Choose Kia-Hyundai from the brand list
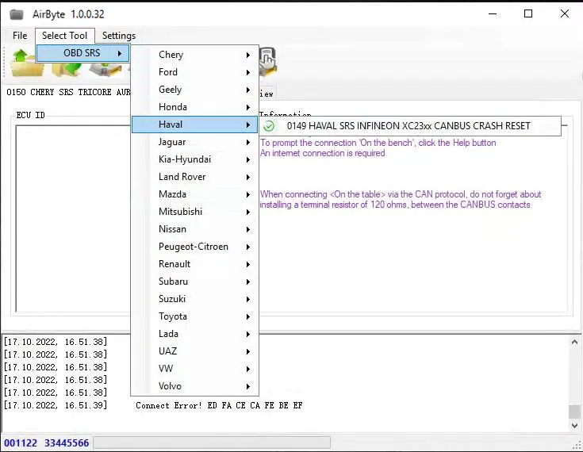 tap(185, 159)
